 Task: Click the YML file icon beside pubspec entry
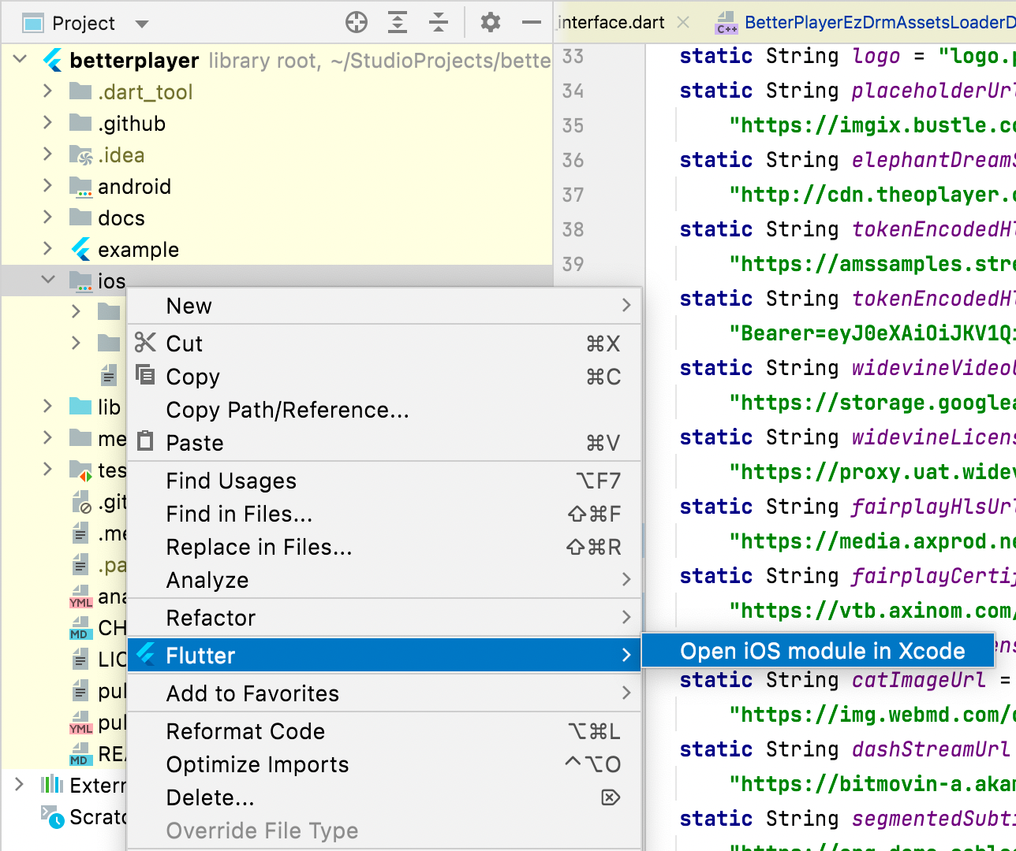(x=80, y=723)
